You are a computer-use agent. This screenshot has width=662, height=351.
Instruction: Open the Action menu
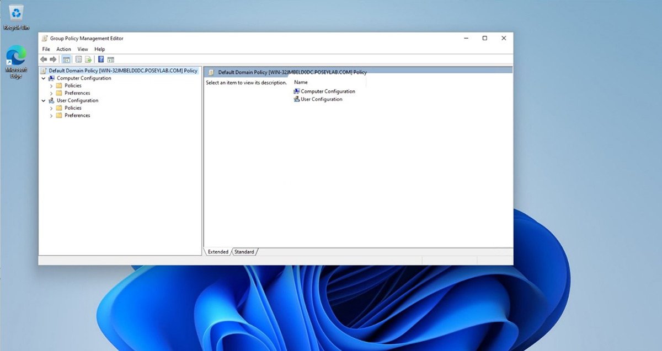click(x=63, y=49)
